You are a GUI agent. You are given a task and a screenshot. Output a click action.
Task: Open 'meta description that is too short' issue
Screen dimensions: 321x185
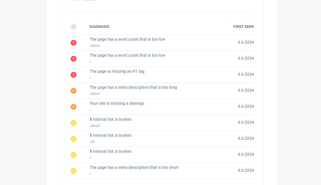[x=134, y=168]
